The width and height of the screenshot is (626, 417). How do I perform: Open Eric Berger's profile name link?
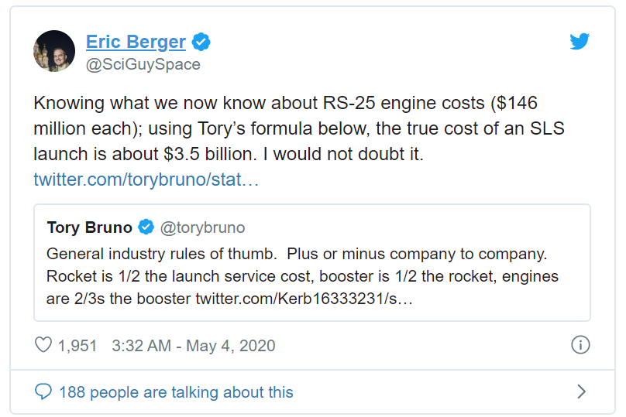tap(136, 42)
